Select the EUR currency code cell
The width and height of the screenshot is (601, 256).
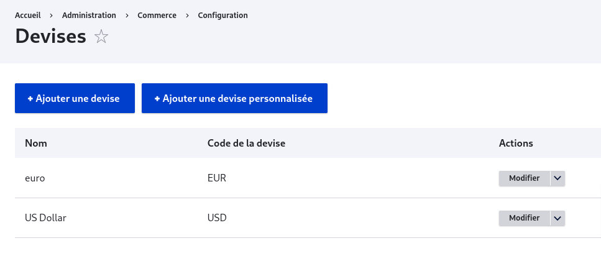pyautogui.click(x=217, y=178)
